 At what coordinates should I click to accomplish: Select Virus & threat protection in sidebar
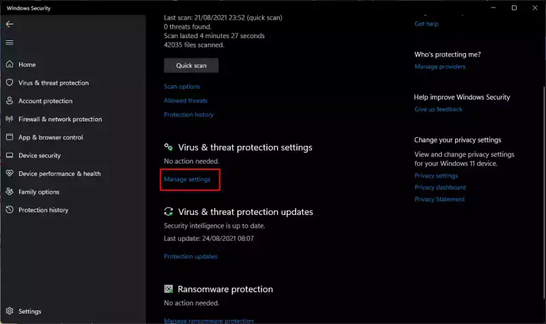[54, 83]
